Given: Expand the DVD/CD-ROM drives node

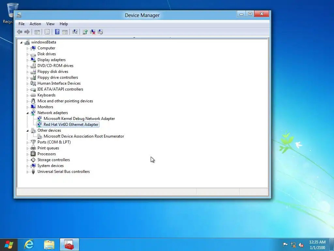Looking at the screenshot, I should (27, 66).
